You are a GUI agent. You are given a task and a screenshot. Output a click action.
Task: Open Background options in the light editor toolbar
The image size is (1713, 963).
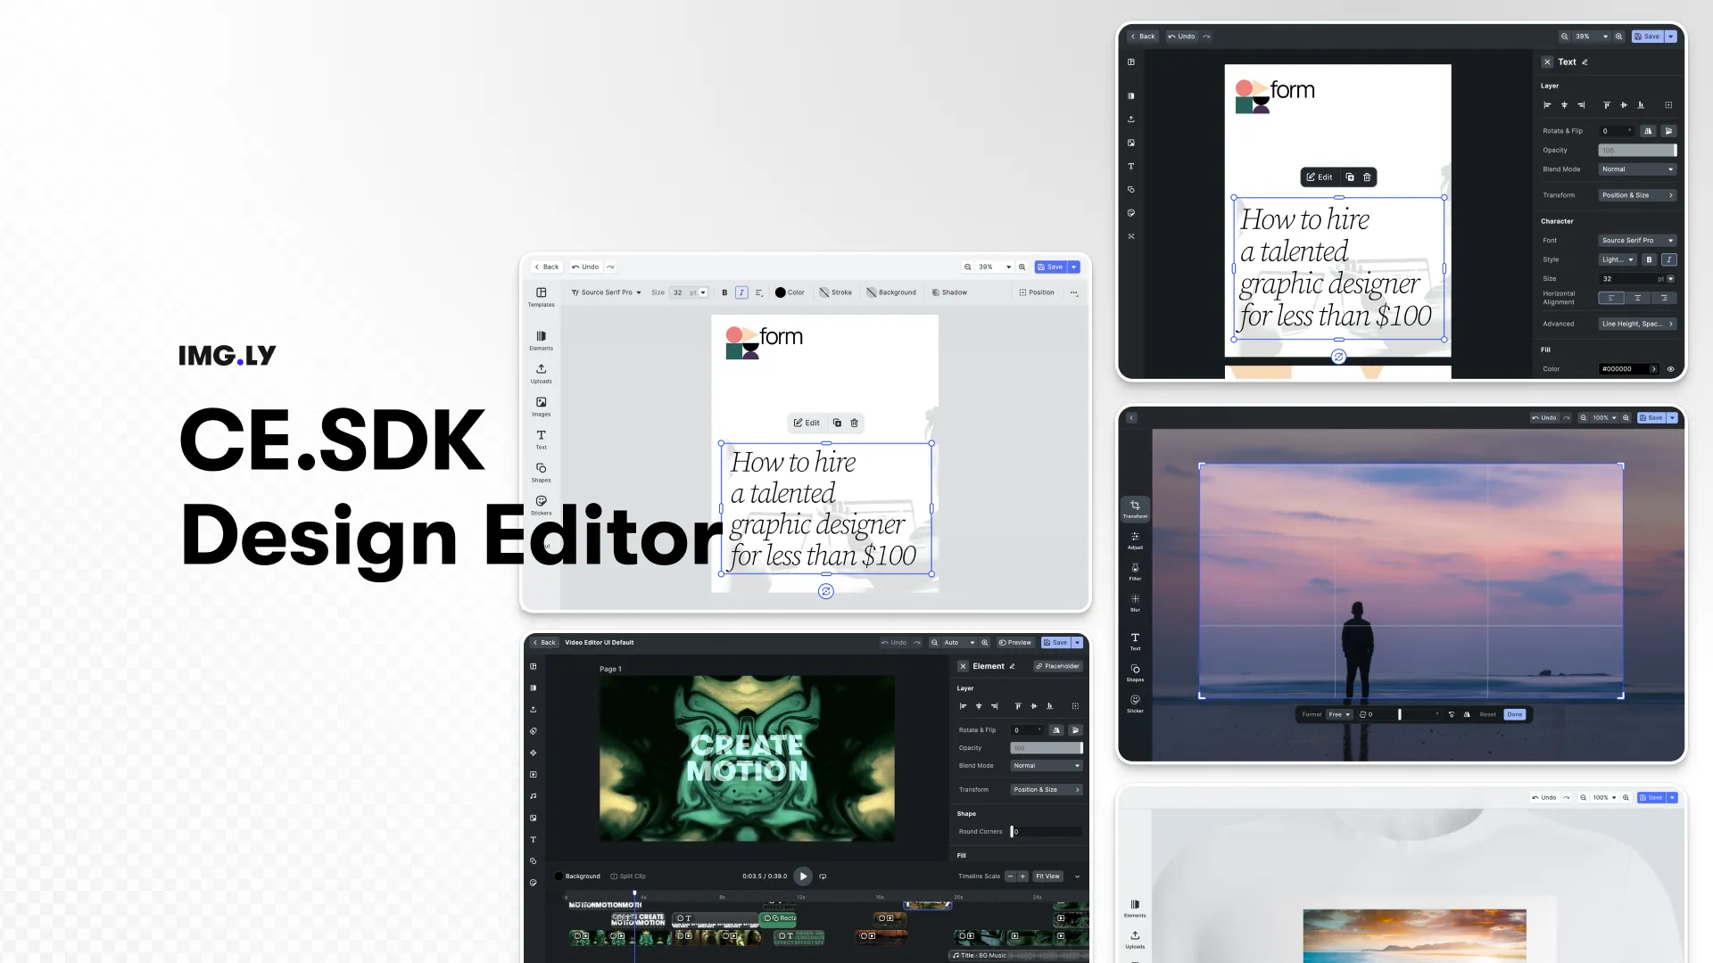point(891,292)
